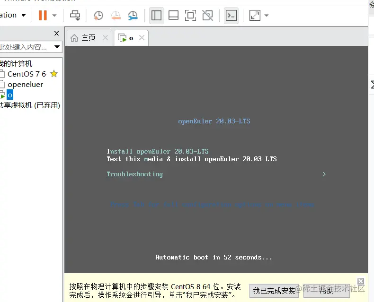
Task: Select the running VM named o
Action: tap(10, 95)
